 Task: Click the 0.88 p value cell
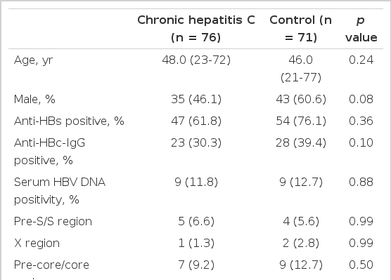coord(361,182)
